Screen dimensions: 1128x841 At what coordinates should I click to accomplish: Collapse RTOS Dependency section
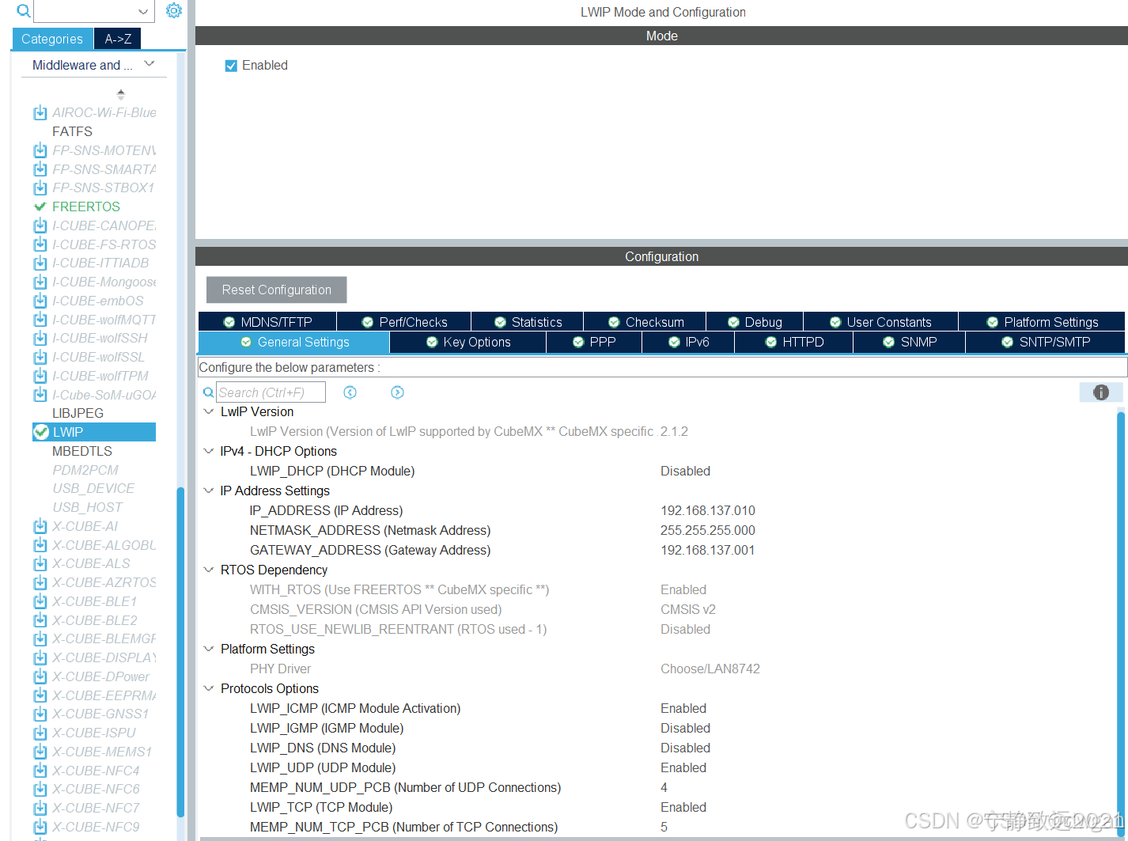pyautogui.click(x=209, y=570)
